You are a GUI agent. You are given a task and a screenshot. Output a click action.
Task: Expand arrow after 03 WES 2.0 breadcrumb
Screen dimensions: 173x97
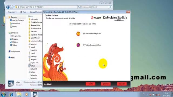44,7
